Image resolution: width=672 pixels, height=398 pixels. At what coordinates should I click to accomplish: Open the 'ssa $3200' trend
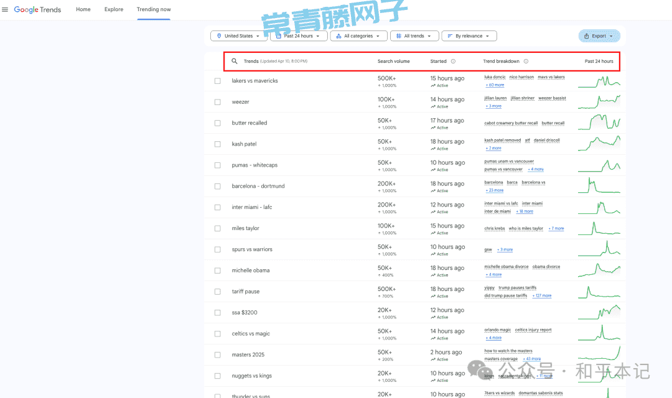[x=245, y=313]
